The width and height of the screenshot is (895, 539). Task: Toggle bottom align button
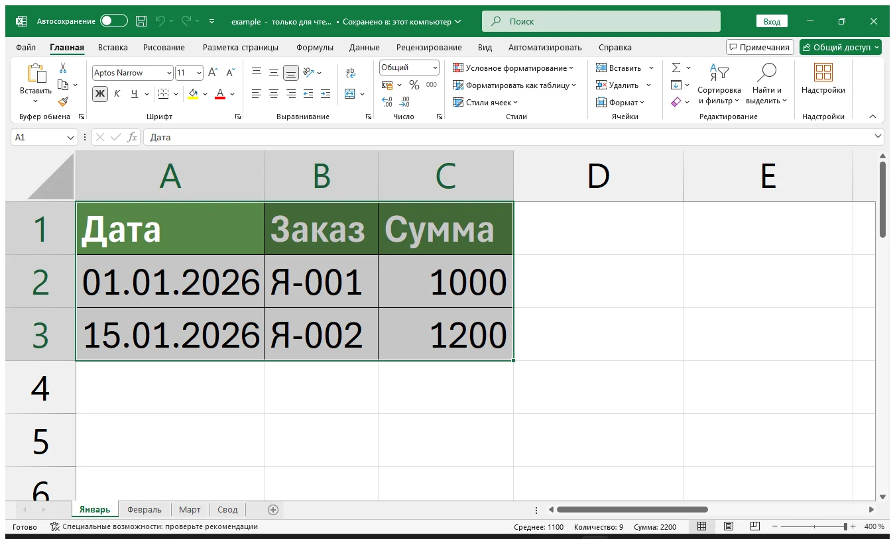tap(291, 73)
